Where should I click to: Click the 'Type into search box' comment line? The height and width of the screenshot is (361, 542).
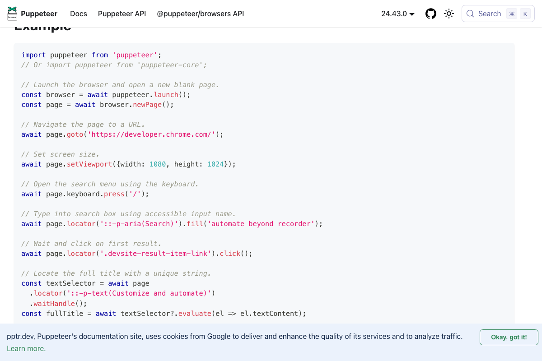click(128, 214)
